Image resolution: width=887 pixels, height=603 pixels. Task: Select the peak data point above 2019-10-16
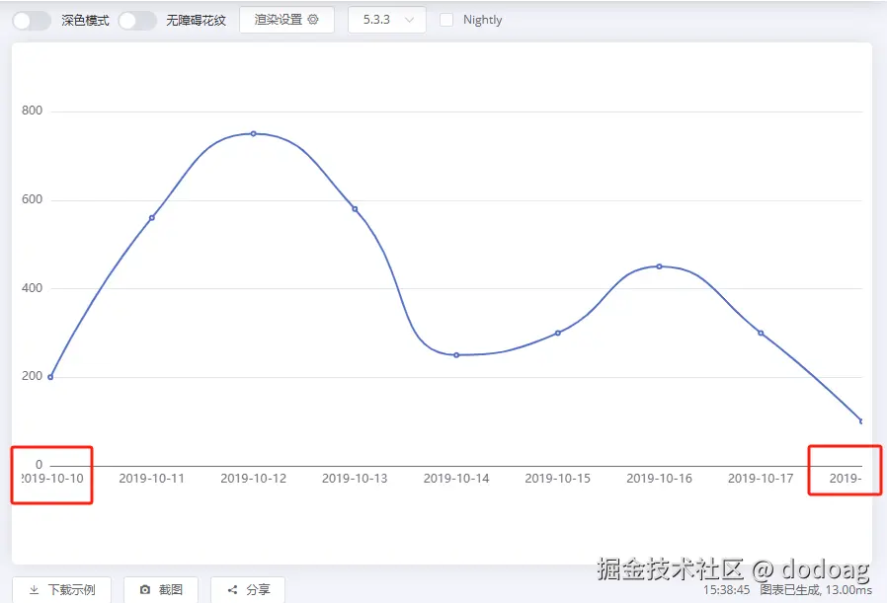[x=659, y=266]
